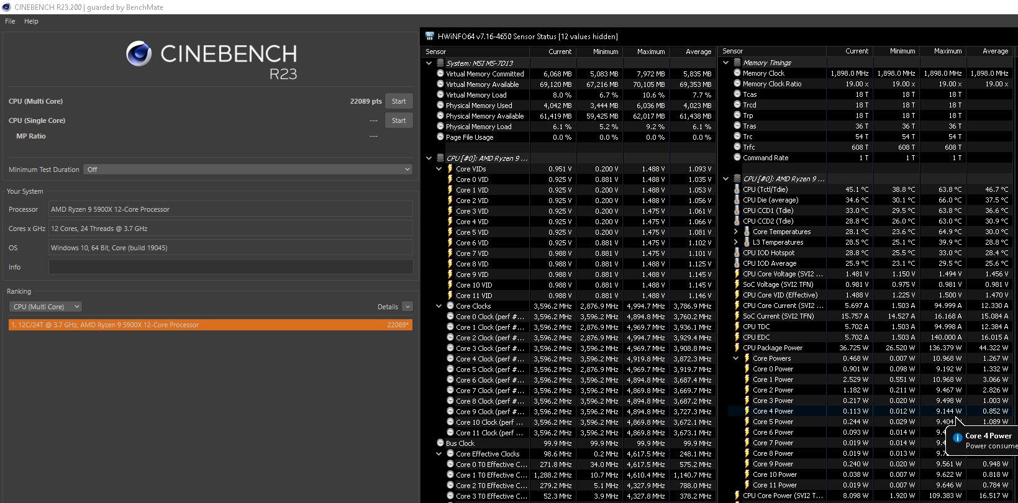
Task: Collapse the Core VIDs tree node
Action: [439, 169]
